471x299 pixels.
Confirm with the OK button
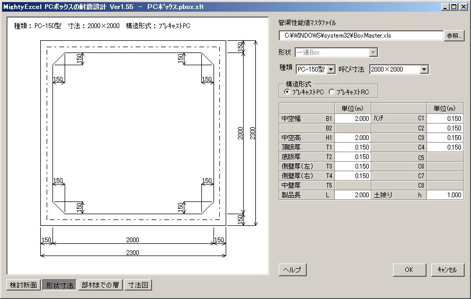pos(409,269)
